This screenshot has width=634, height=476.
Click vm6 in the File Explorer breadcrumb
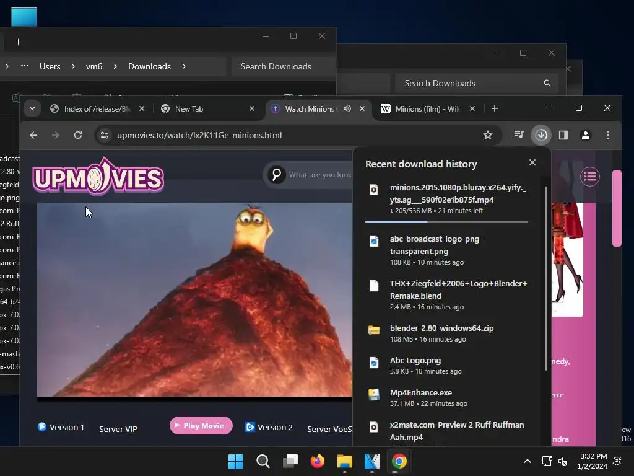pyautogui.click(x=94, y=66)
